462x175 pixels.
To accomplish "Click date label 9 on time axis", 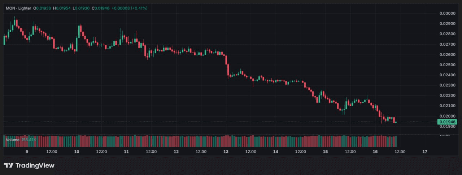I will coord(27,152).
